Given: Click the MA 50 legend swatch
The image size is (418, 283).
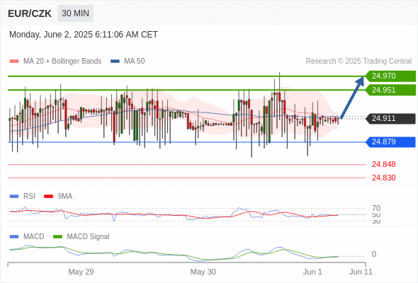Looking at the screenshot, I should pos(115,62).
